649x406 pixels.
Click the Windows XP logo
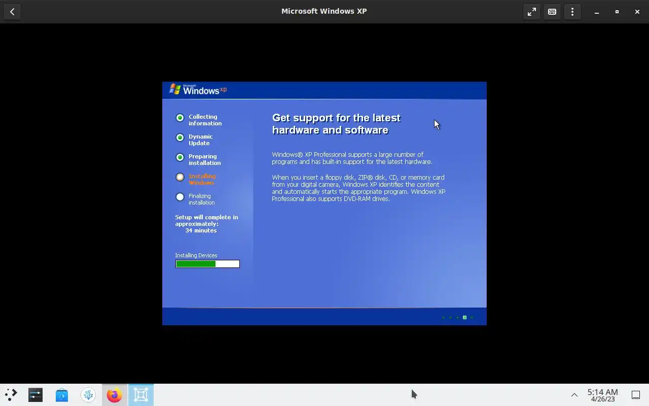point(198,89)
